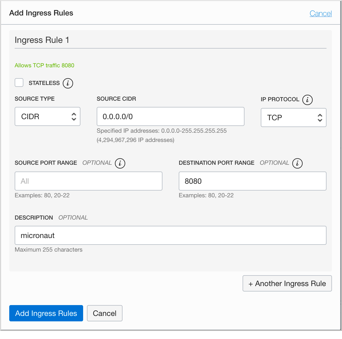Click the blue Add Ingress Rules button
This screenshot has width=342, height=339.
point(46,313)
